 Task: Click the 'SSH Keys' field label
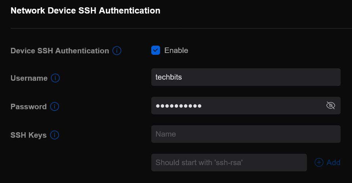[x=29, y=135]
